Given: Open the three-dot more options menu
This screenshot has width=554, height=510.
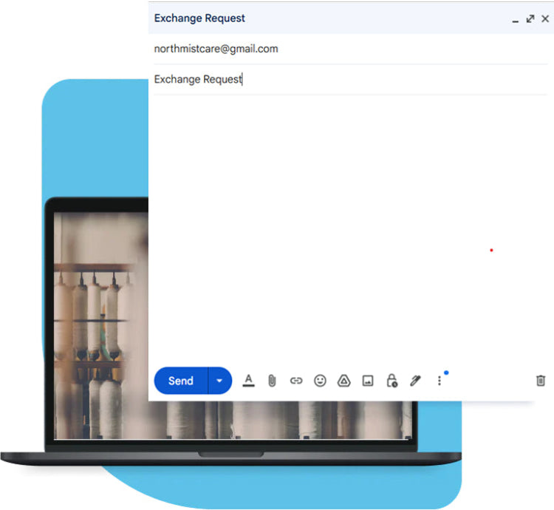Looking at the screenshot, I should tap(439, 381).
